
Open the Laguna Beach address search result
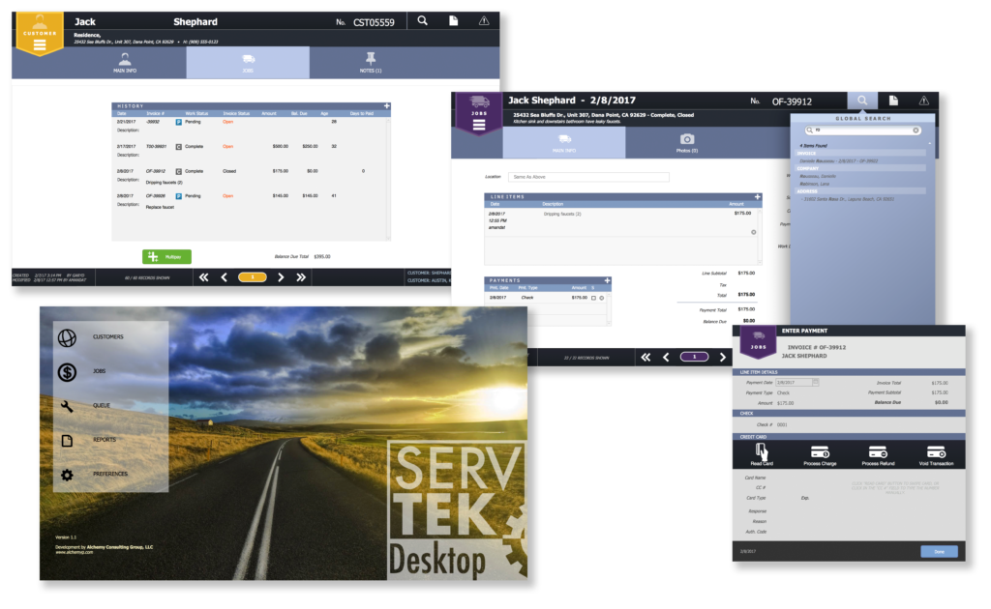(848, 199)
